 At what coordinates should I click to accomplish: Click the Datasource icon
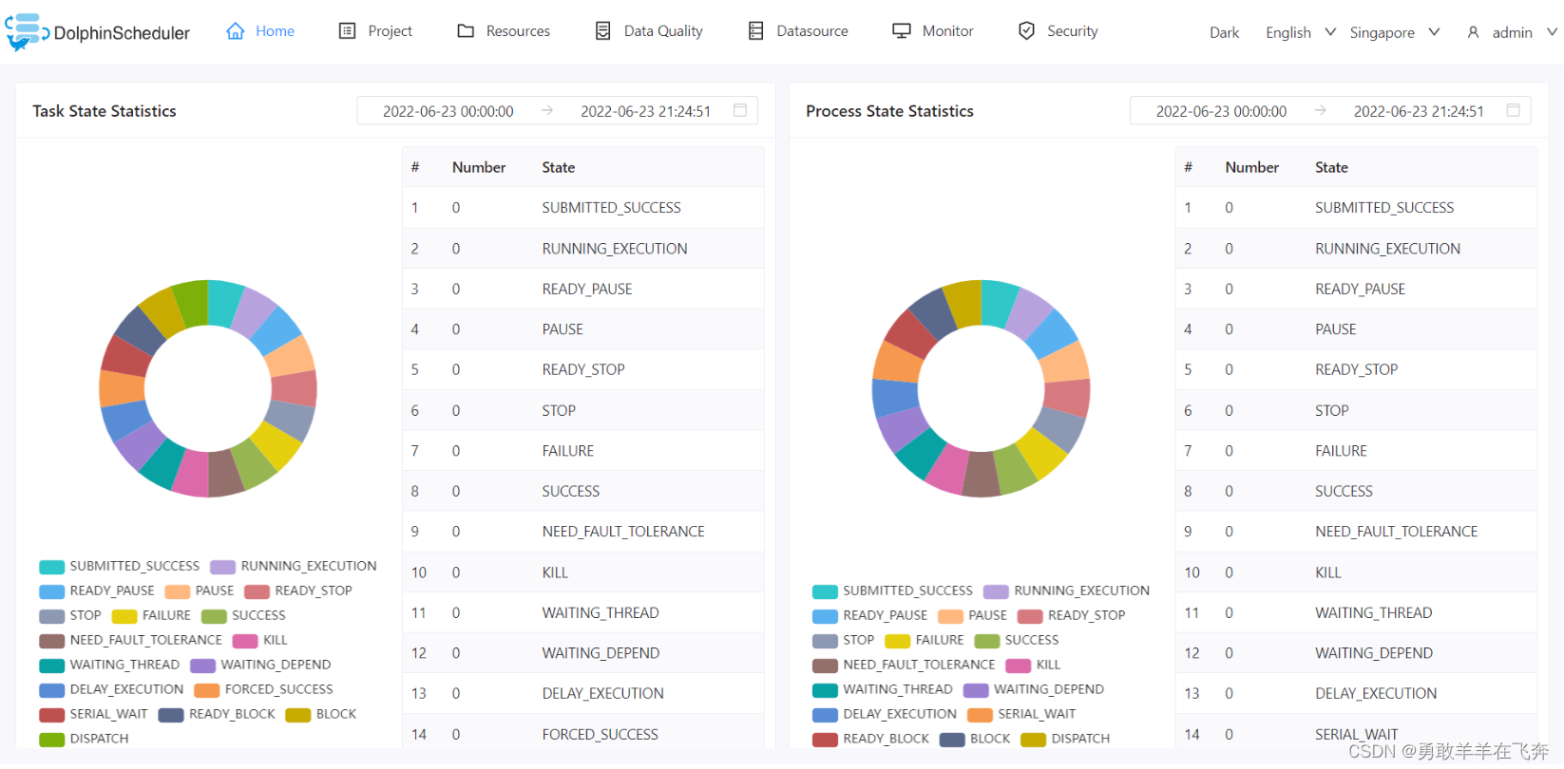756,31
